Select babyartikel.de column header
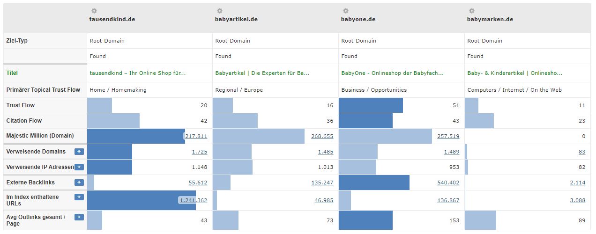This screenshot has height=234, width=596. point(236,20)
